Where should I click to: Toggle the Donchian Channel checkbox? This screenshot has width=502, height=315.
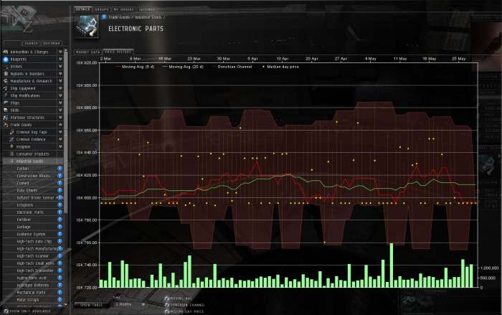pos(167,305)
